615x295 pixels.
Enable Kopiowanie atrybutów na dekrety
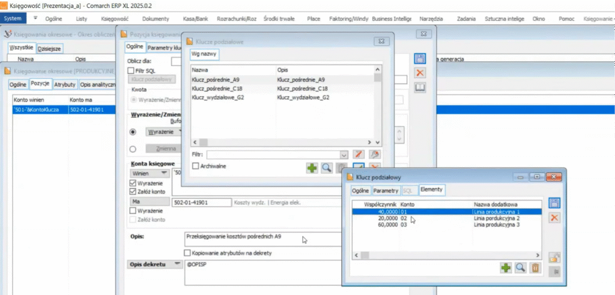pos(187,253)
